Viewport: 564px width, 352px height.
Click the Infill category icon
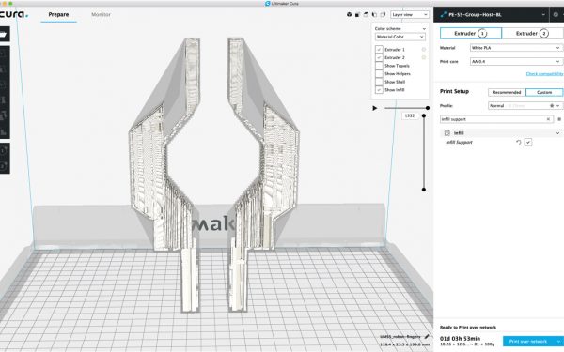coord(447,133)
